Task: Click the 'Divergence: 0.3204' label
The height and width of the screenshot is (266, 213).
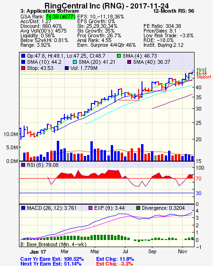Action: click(163, 208)
